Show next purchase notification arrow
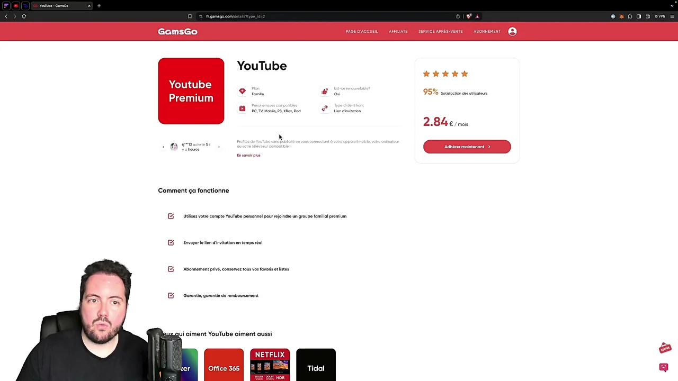Screen dimensions: 678x381 (x=219, y=147)
